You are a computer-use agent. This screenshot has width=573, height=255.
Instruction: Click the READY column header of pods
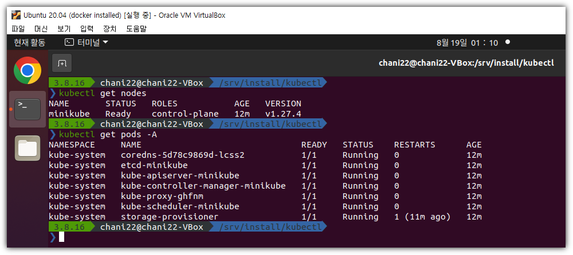click(x=314, y=145)
